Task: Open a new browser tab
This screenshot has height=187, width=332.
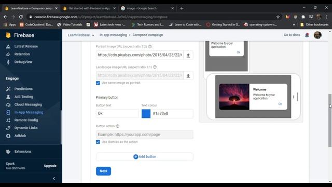Action: tap(182, 8)
